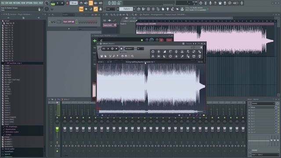Open the Line snap dropdown in toolbar

click(111, 9)
